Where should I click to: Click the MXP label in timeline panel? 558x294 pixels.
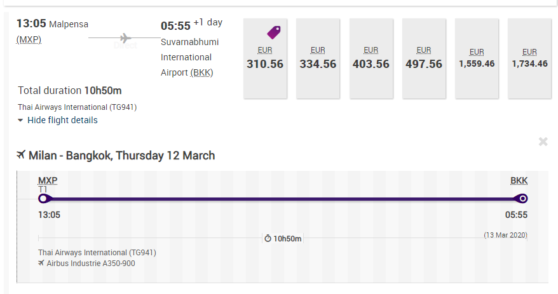coord(48,180)
